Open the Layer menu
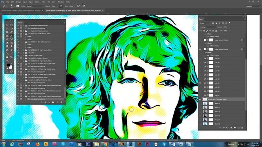 [25, 2]
